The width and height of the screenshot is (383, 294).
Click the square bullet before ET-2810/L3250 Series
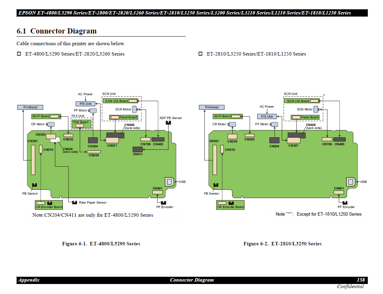pyautogui.click(x=200, y=54)
